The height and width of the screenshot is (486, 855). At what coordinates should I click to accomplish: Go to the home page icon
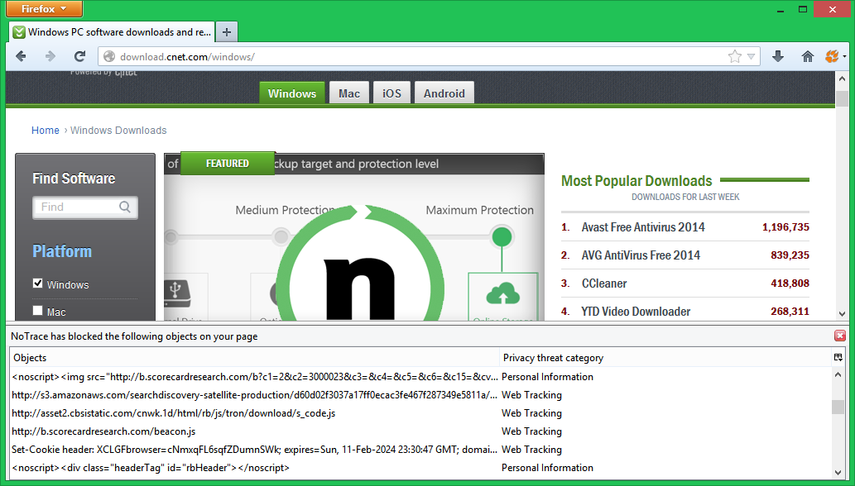[x=808, y=56]
